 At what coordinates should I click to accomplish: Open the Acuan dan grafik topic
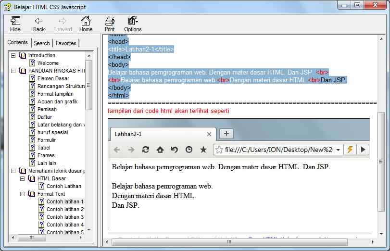[57, 102]
